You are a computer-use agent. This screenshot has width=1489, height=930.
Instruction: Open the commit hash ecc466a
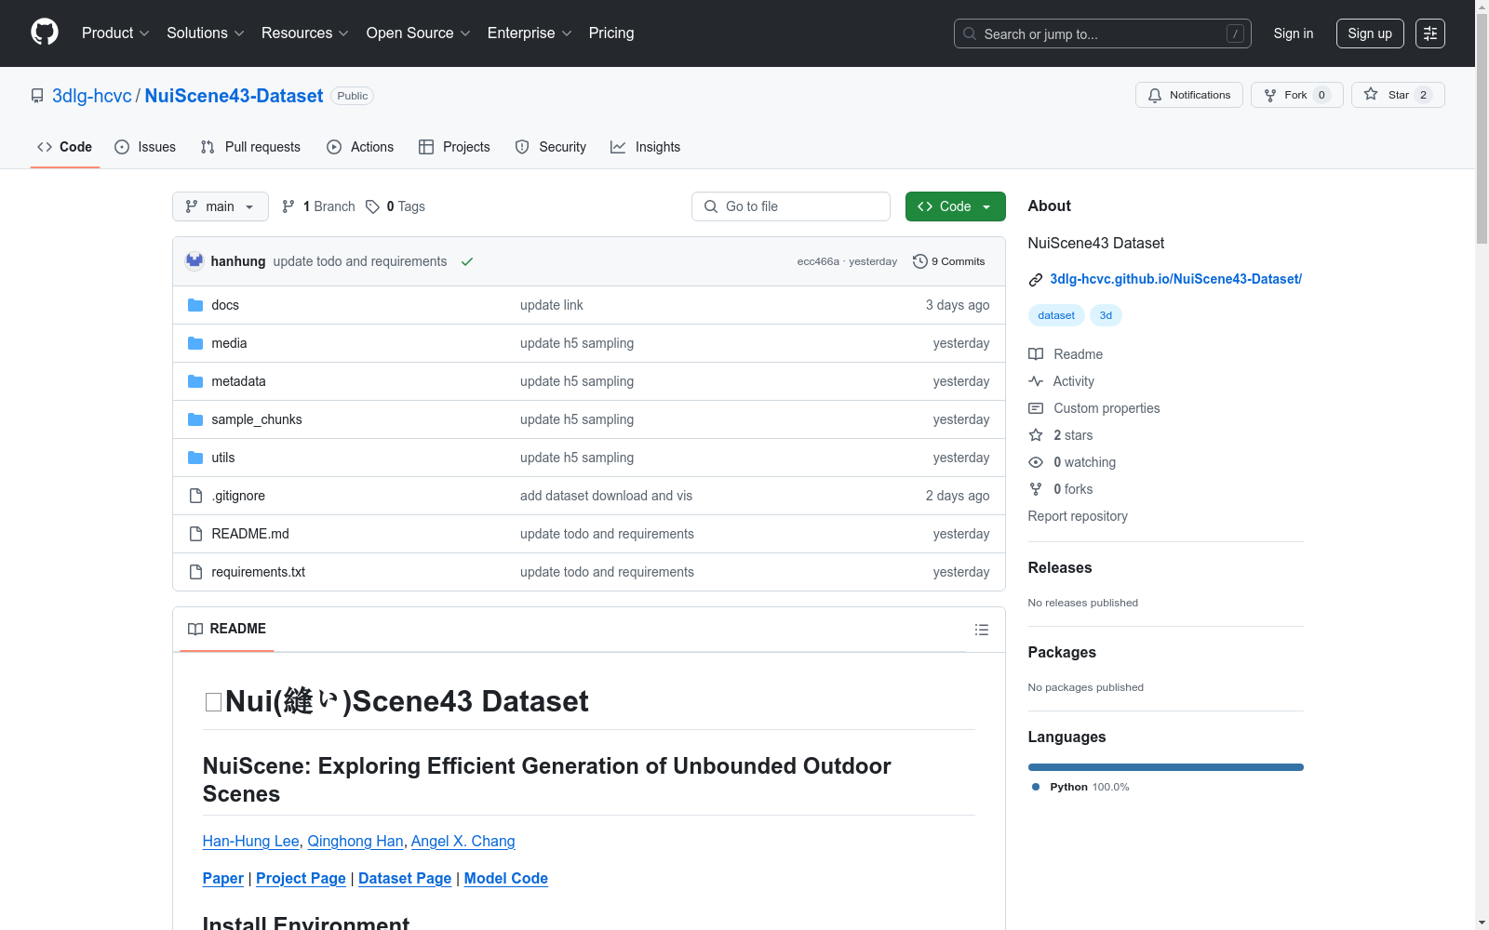click(x=818, y=261)
